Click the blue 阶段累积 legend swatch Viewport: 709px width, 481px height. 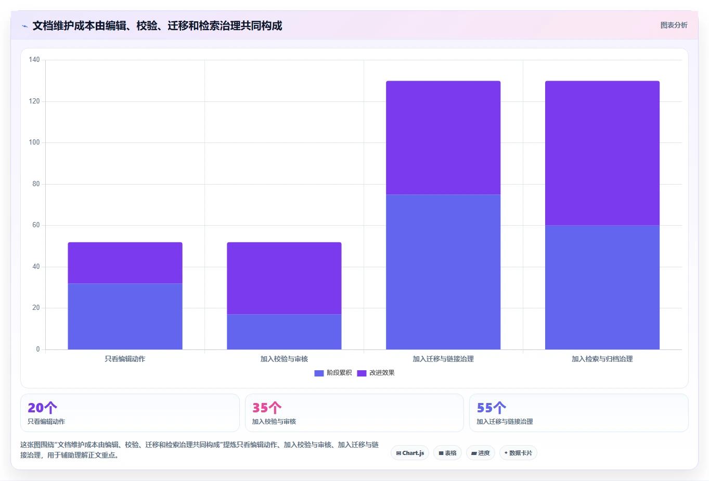[x=319, y=373]
